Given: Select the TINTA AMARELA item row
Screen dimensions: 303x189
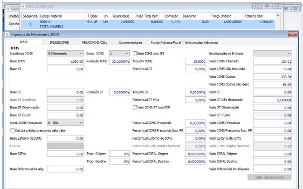Looking at the screenshot, I should tap(148, 24).
